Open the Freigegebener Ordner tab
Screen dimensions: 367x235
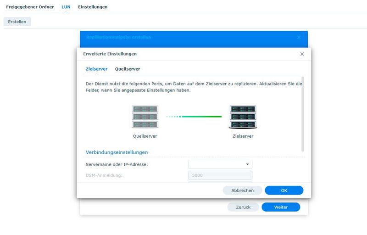30,7
